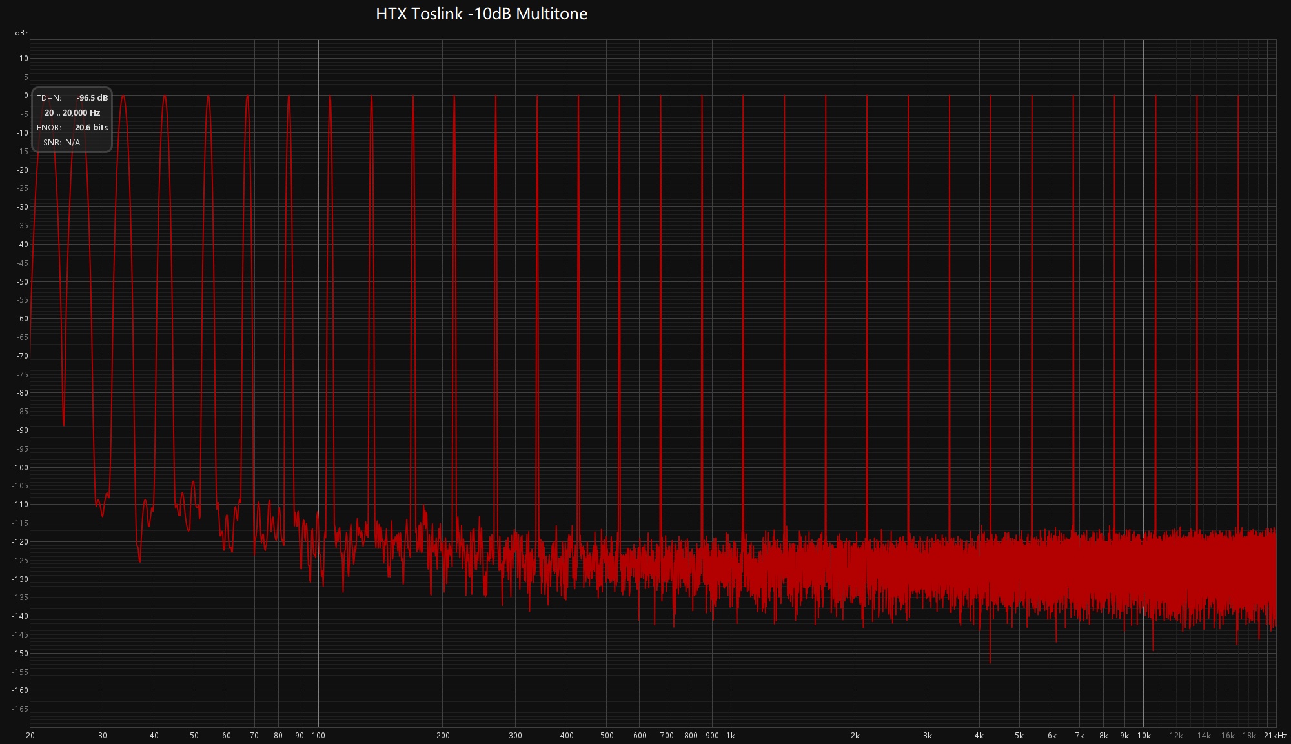Click the 900 frequency axis label
Screen dimensions: 1291x744
tap(712, 736)
